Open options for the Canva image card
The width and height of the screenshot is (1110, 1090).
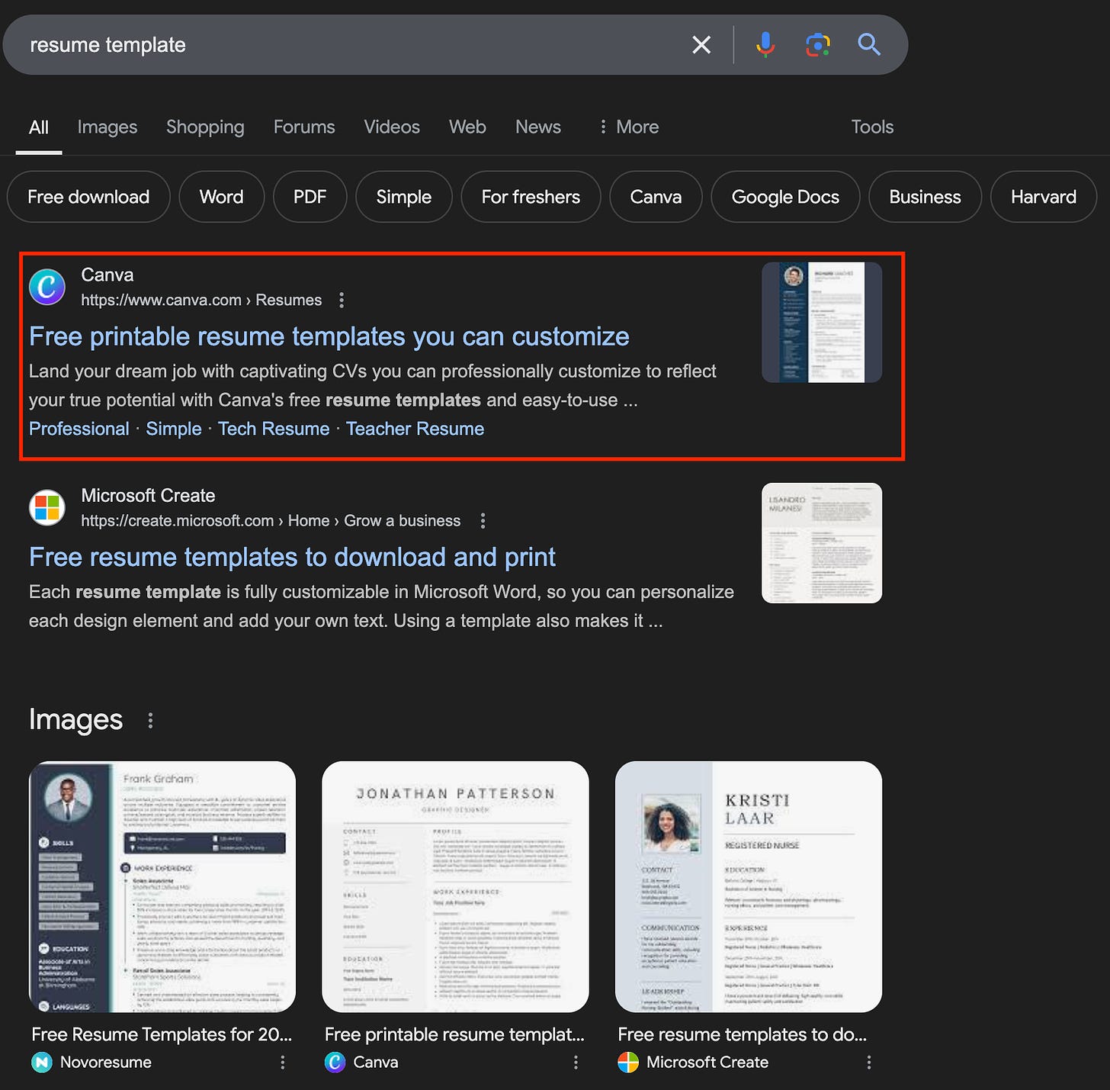[x=576, y=1063]
